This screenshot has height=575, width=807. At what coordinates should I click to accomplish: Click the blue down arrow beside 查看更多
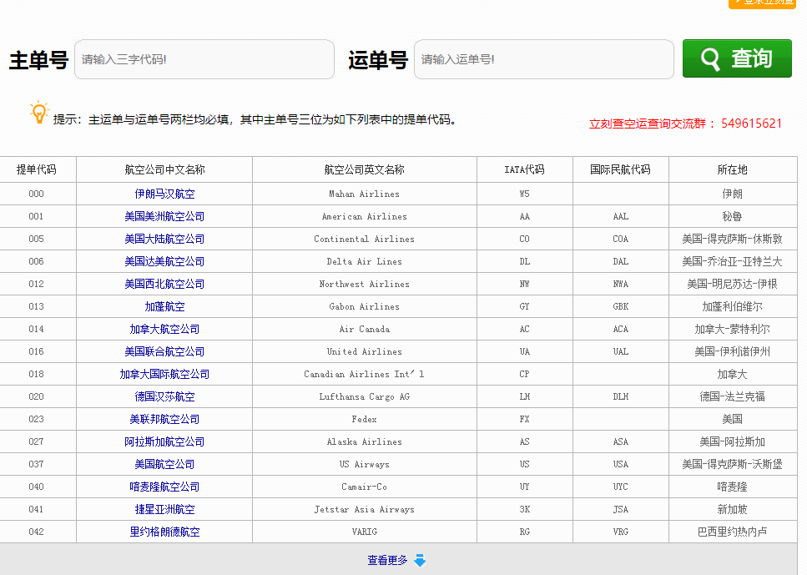[x=420, y=560]
